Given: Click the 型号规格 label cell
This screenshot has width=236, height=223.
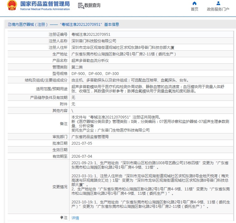Looking at the screenshot, I should pyautogui.click(x=38, y=74).
